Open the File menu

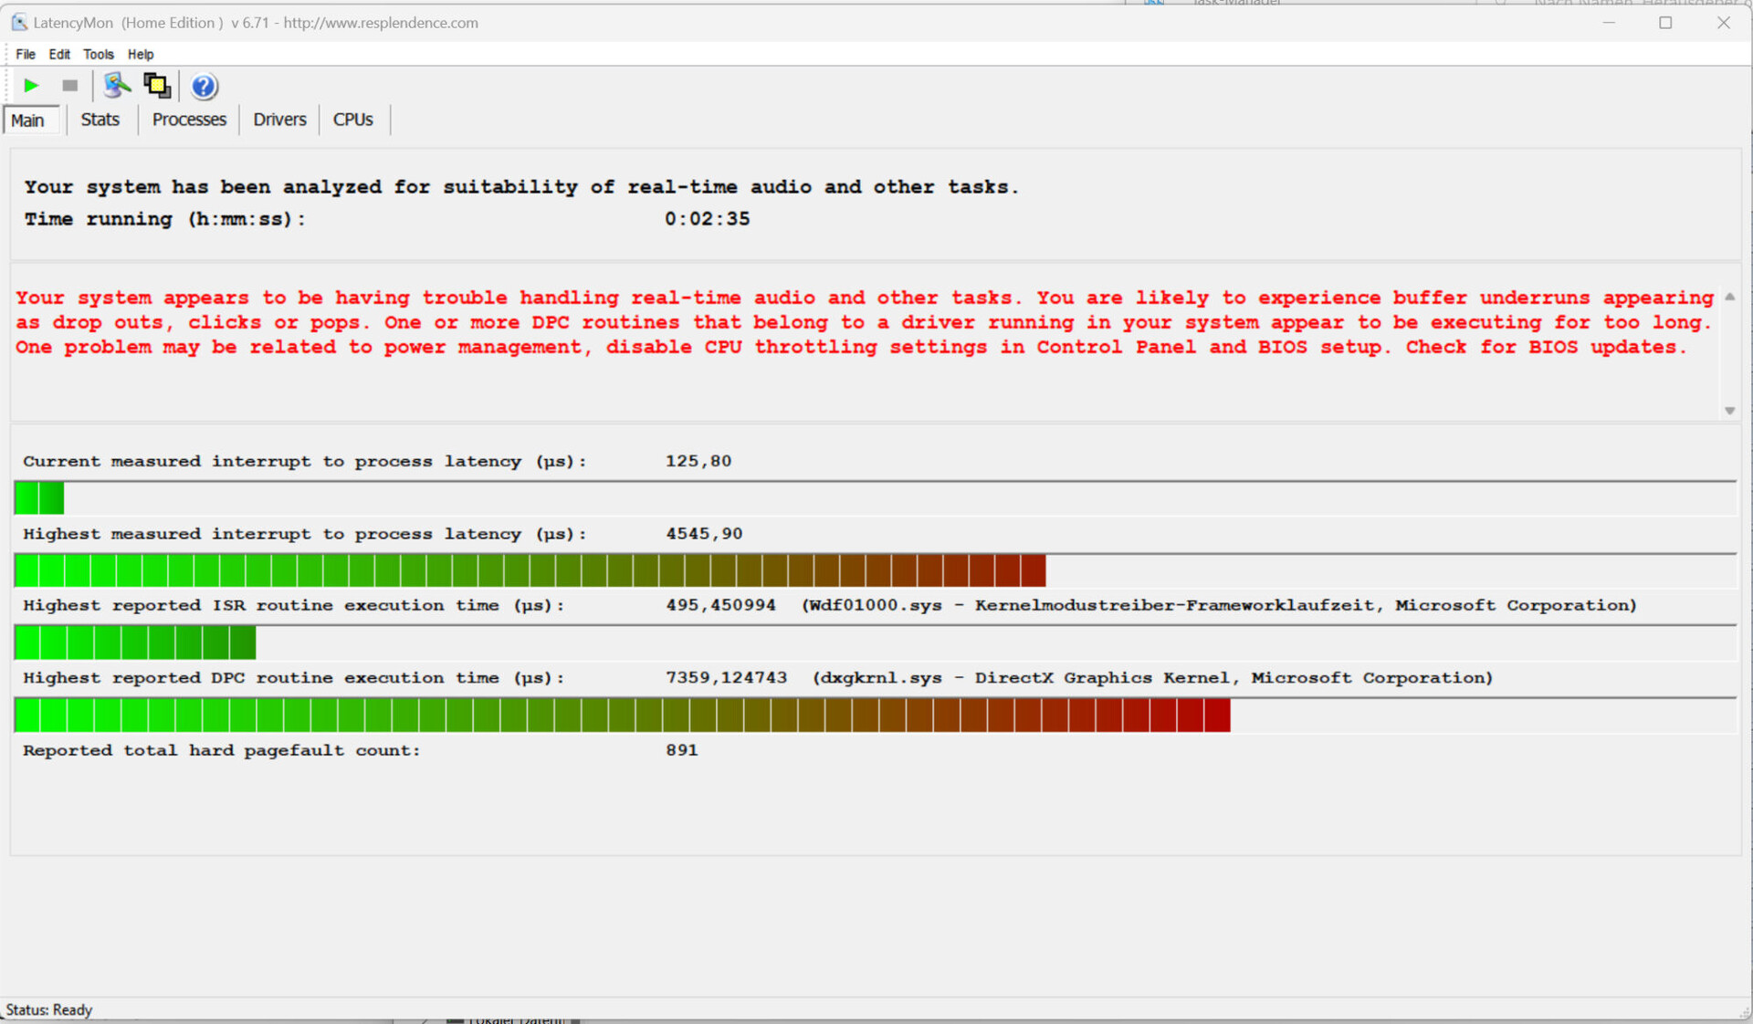coord(26,55)
